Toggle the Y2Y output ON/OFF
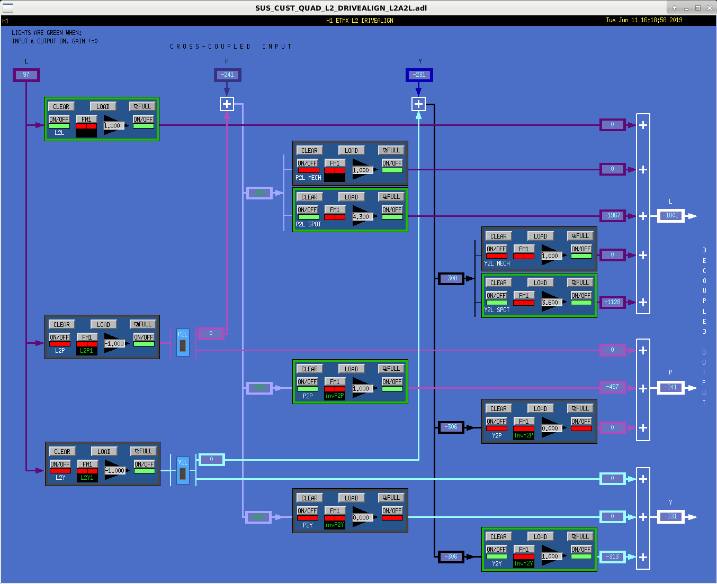Viewport: 717px width, 584px height. point(581,550)
